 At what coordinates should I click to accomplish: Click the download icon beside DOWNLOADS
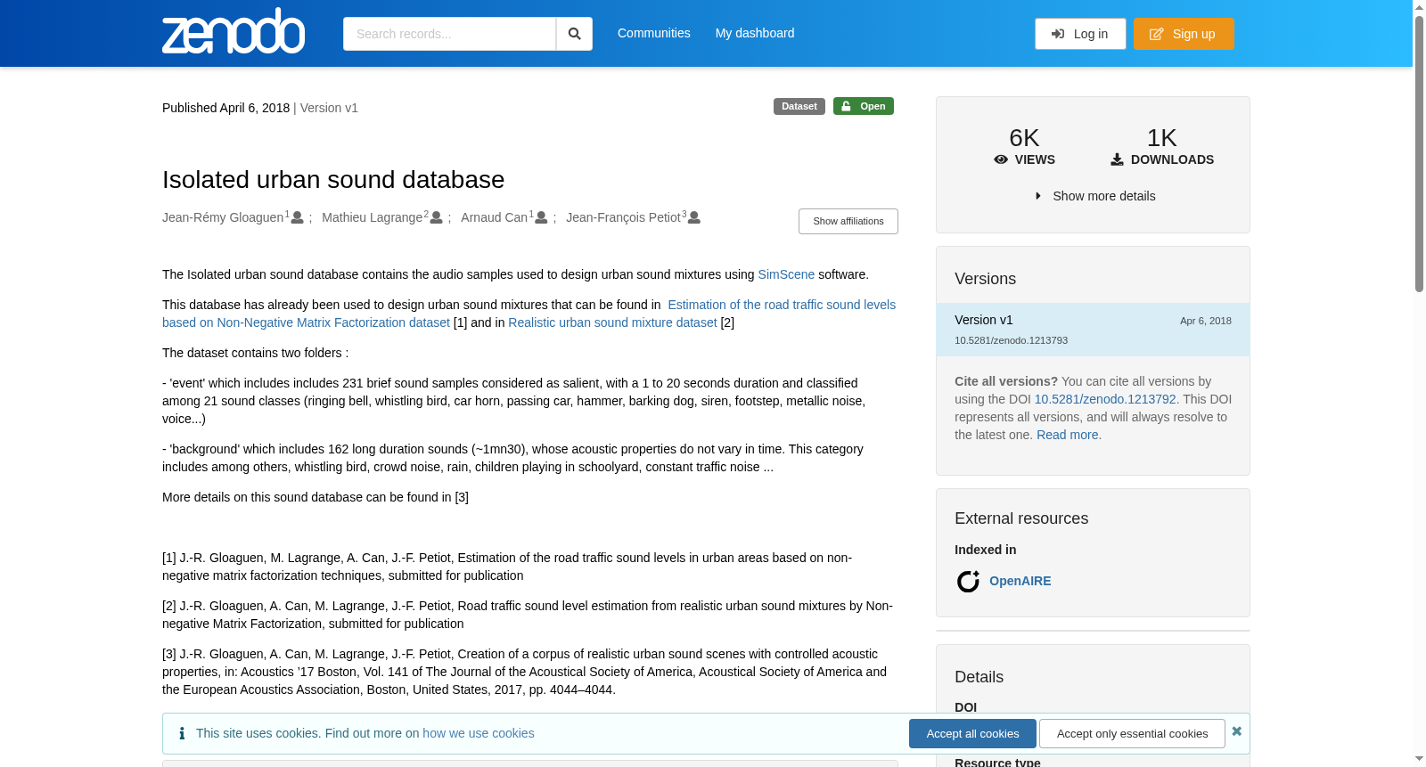pos(1117,159)
